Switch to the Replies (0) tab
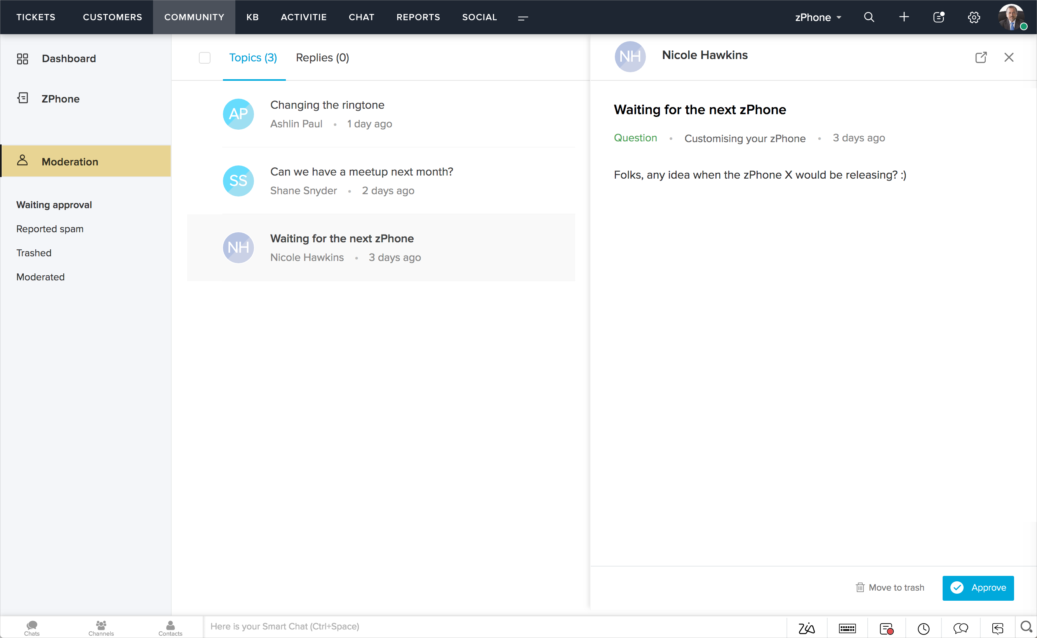The width and height of the screenshot is (1037, 638). (x=322, y=58)
